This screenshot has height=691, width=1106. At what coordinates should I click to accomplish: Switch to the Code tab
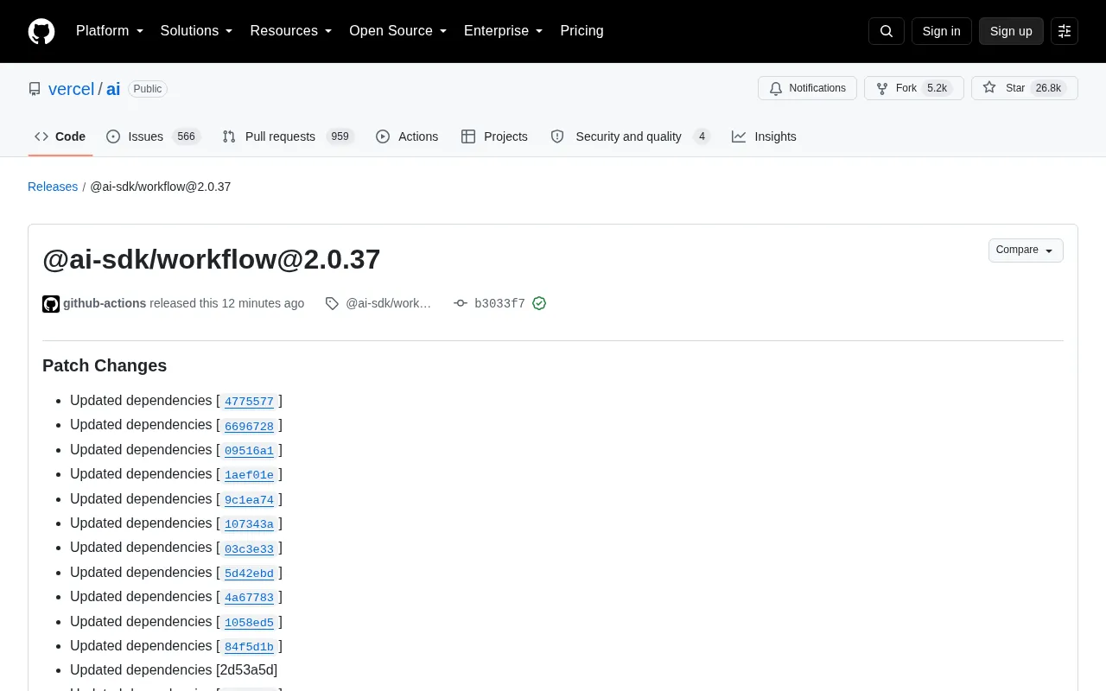[x=60, y=136]
